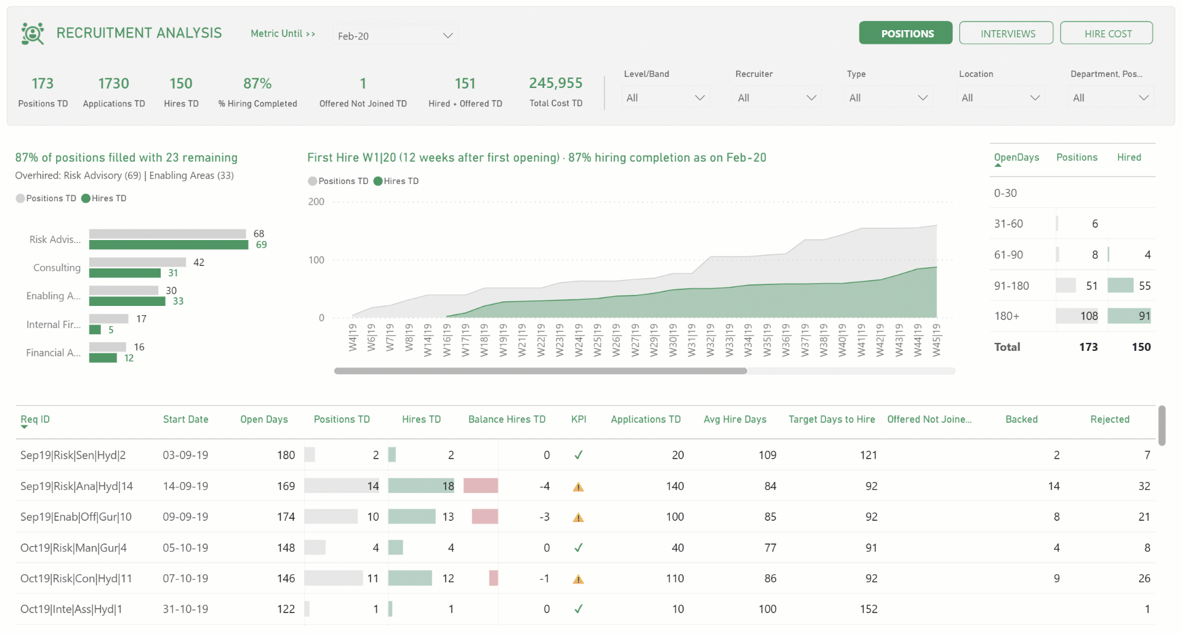Click the 245,955 Total Cost TD value
This screenshot has width=1182, height=634.
coord(556,83)
